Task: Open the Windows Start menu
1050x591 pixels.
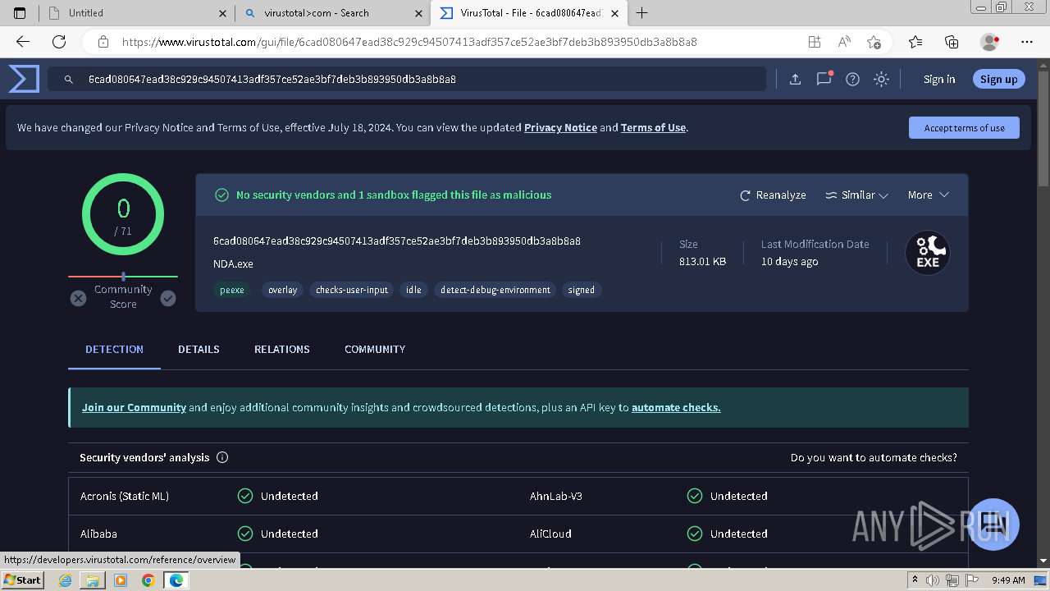Action: pyautogui.click(x=22, y=580)
